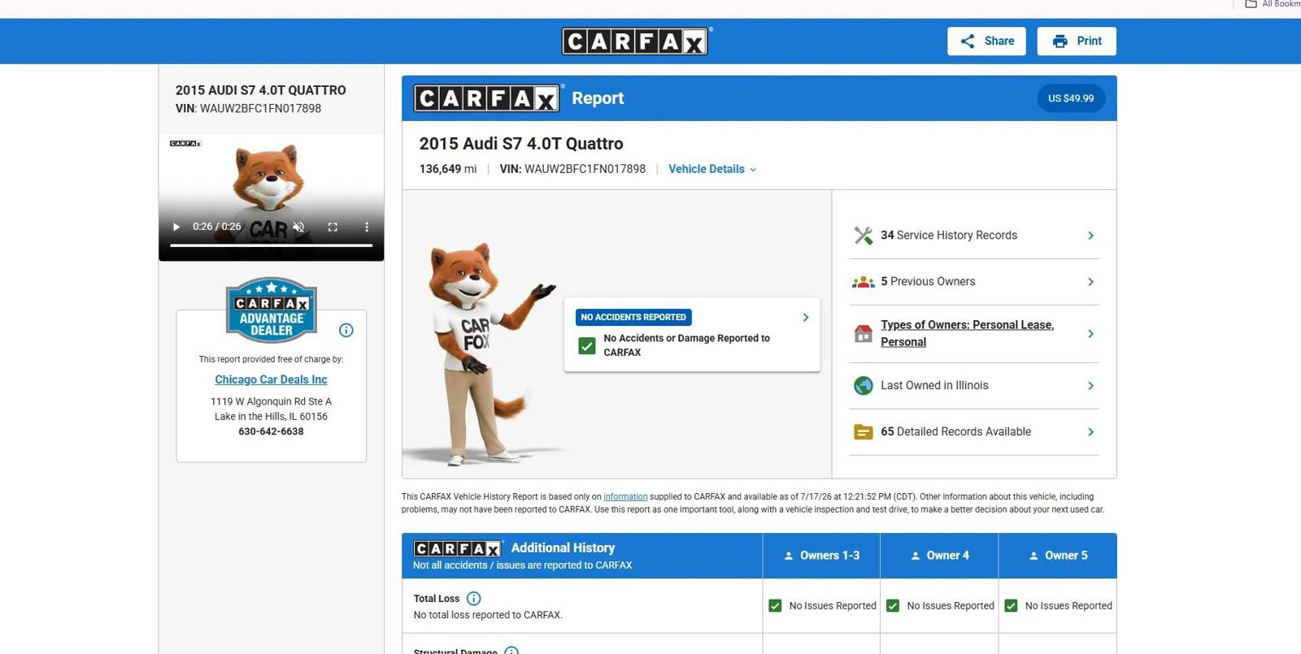The image size is (1301, 654).
Task: Click the Advantage Dealer info icon
Action: pos(346,330)
